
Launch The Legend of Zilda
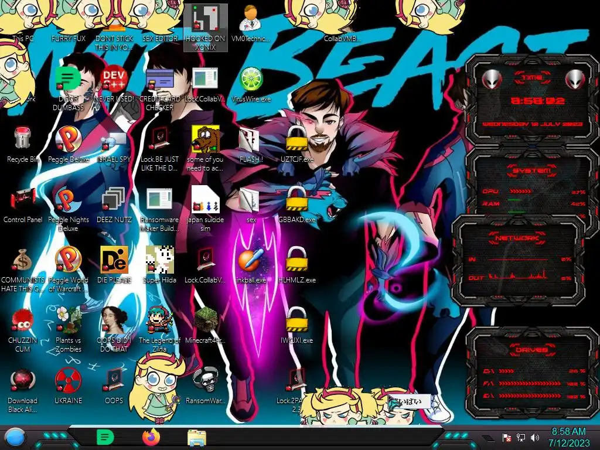[159, 330]
